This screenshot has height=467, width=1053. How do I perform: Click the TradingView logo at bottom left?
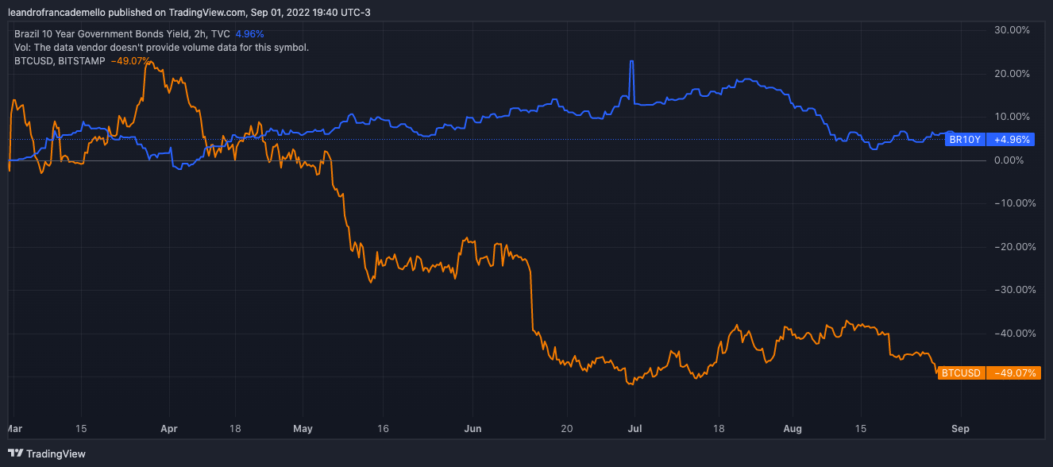[46, 454]
